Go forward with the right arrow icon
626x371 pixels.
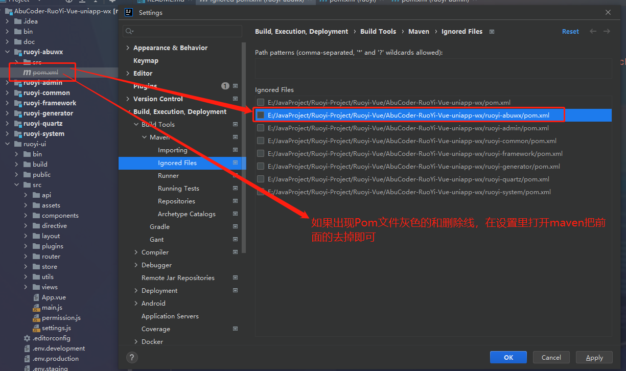607,32
